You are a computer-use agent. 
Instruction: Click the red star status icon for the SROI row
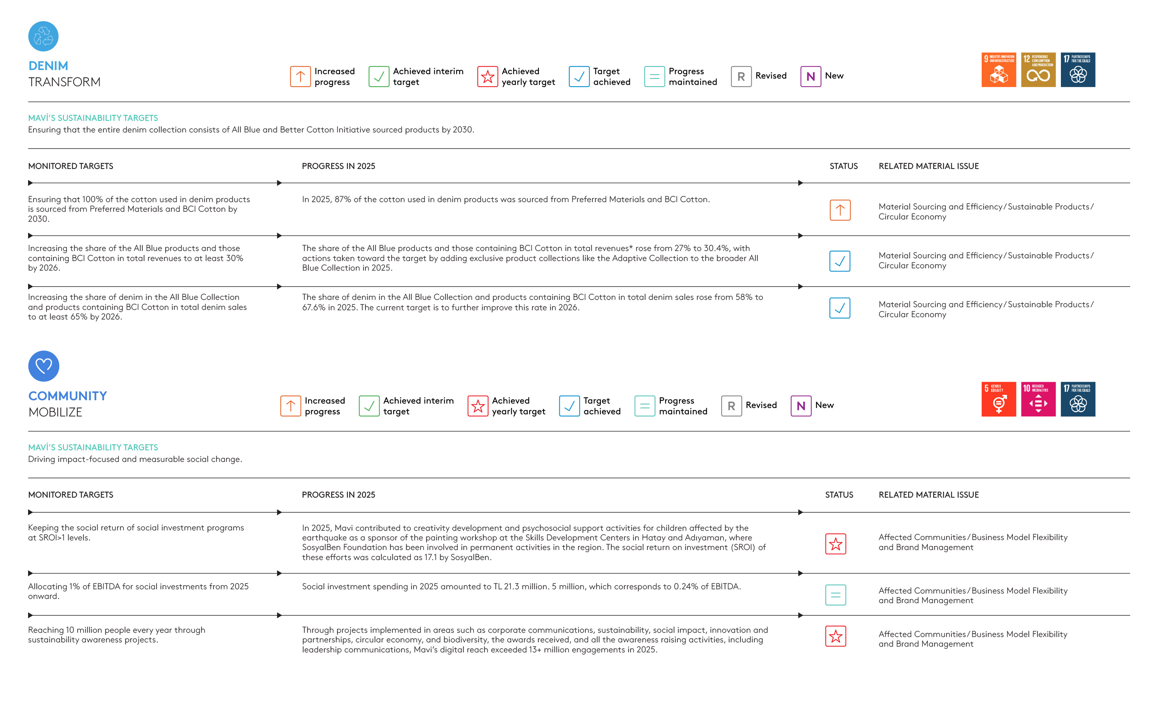[835, 544]
